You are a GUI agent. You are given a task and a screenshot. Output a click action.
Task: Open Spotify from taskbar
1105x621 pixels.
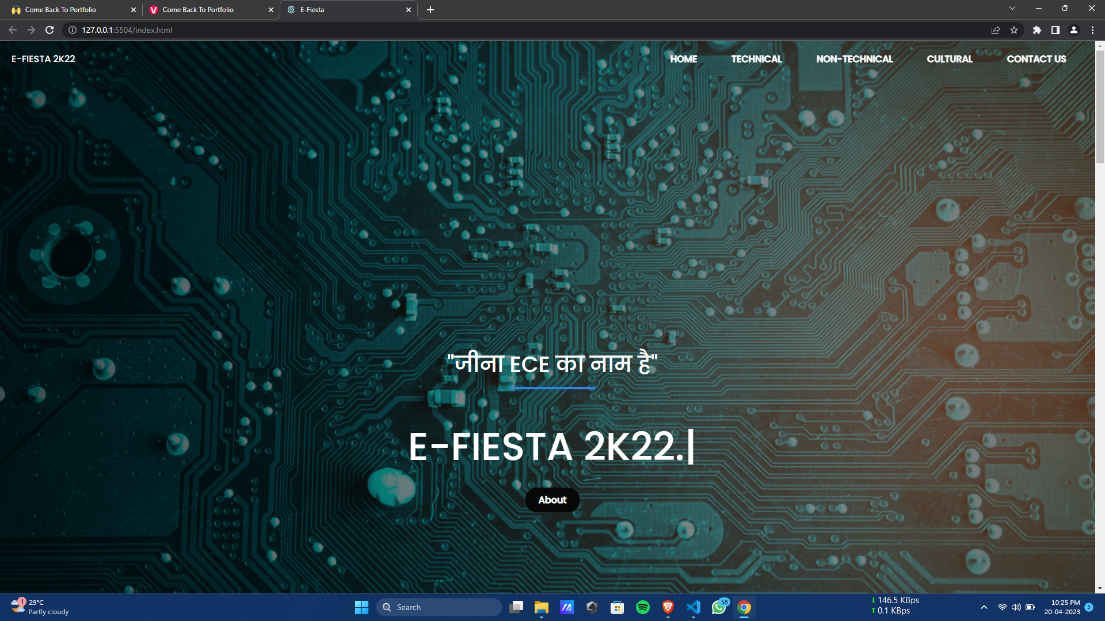(643, 607)
